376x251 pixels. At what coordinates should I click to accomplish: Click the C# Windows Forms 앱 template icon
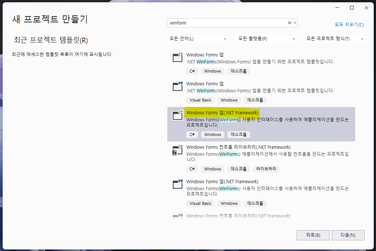[178, 58]
